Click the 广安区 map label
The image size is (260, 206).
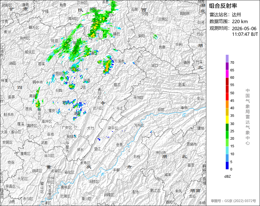click(67, 128)
